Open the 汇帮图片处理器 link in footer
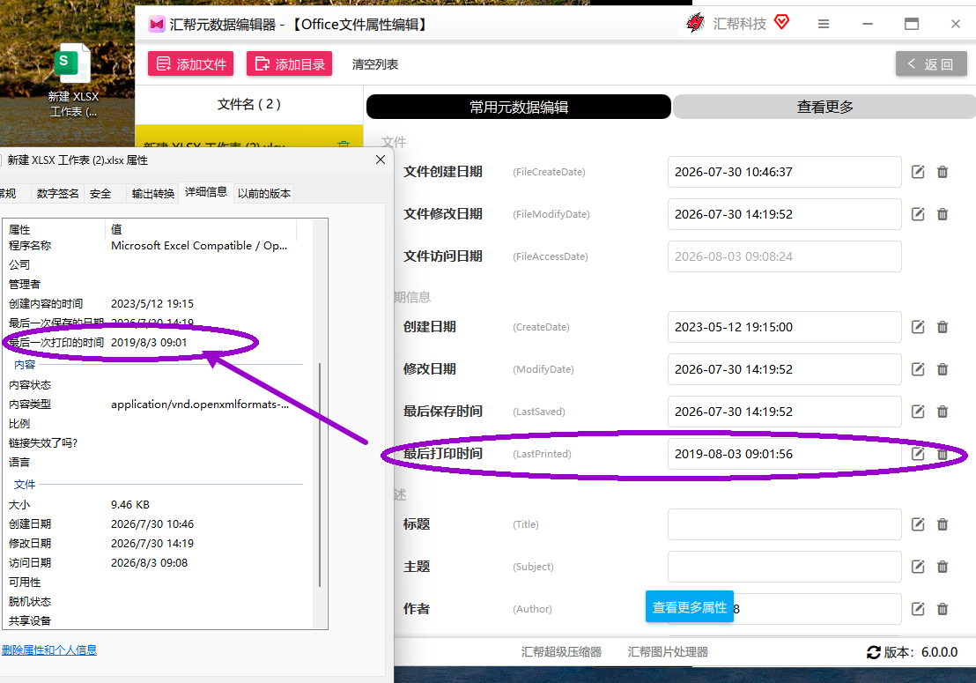The width and height of the screenshot is (976, 683). click(x=668, y=652)
